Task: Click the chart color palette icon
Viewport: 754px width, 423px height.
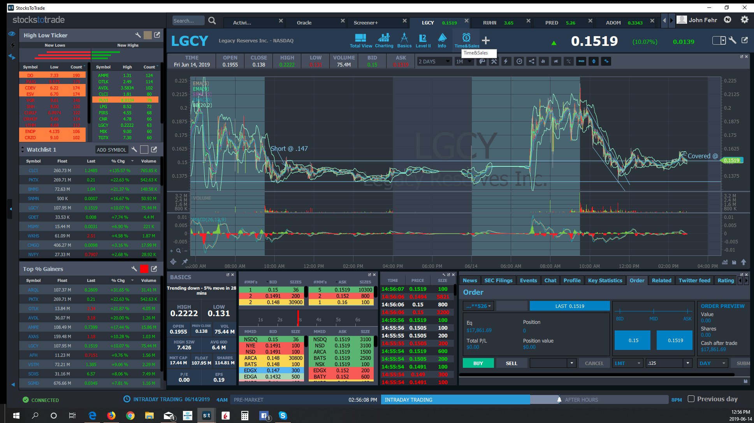Action: pyautogui.click(x=482, y=61)
